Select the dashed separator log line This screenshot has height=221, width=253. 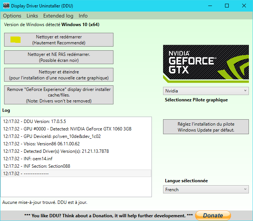point(76,173)
